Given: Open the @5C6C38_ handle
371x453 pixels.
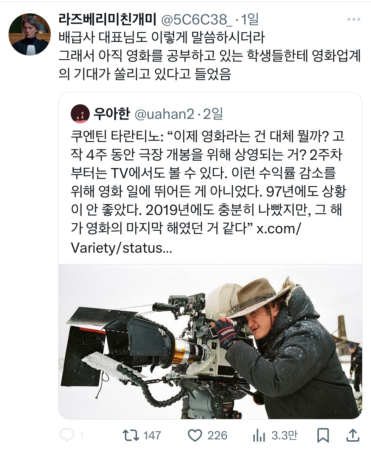Looking at the screenshot, I should pyautogui.click(x=197, y=20).
